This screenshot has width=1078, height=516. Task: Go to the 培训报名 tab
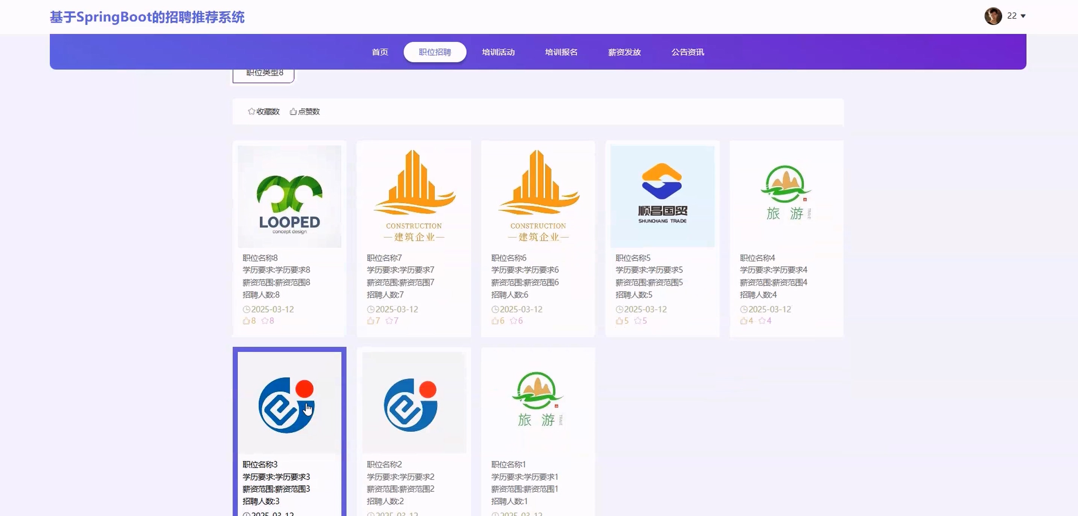click(x=561, y=52)
